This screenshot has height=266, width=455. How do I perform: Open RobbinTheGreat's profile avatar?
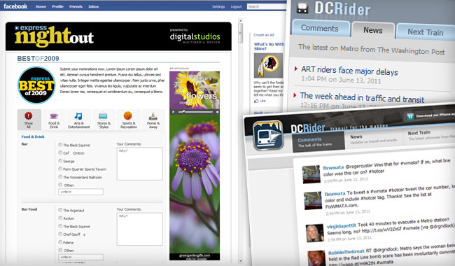(x=316, y=258)
